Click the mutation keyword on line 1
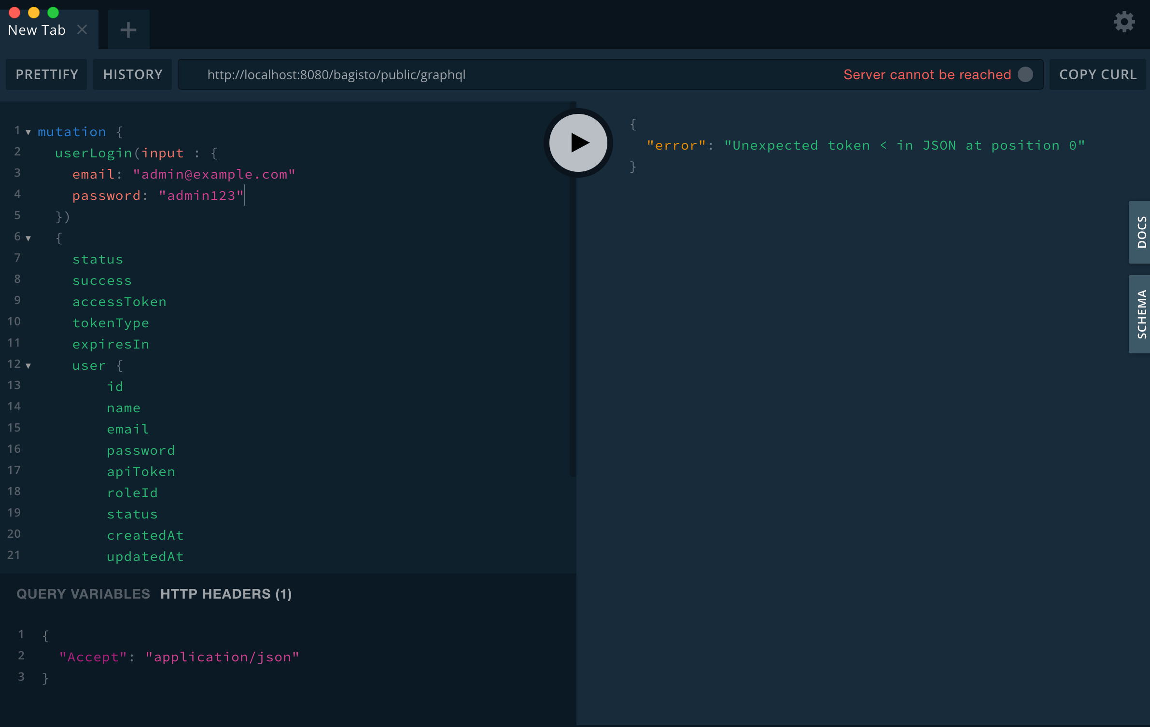The image size is (1150, 727). [x=72, y=132]
